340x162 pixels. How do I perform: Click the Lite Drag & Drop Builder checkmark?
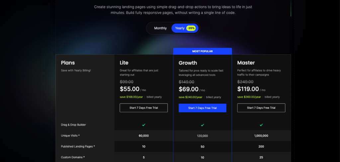[143, 125]
